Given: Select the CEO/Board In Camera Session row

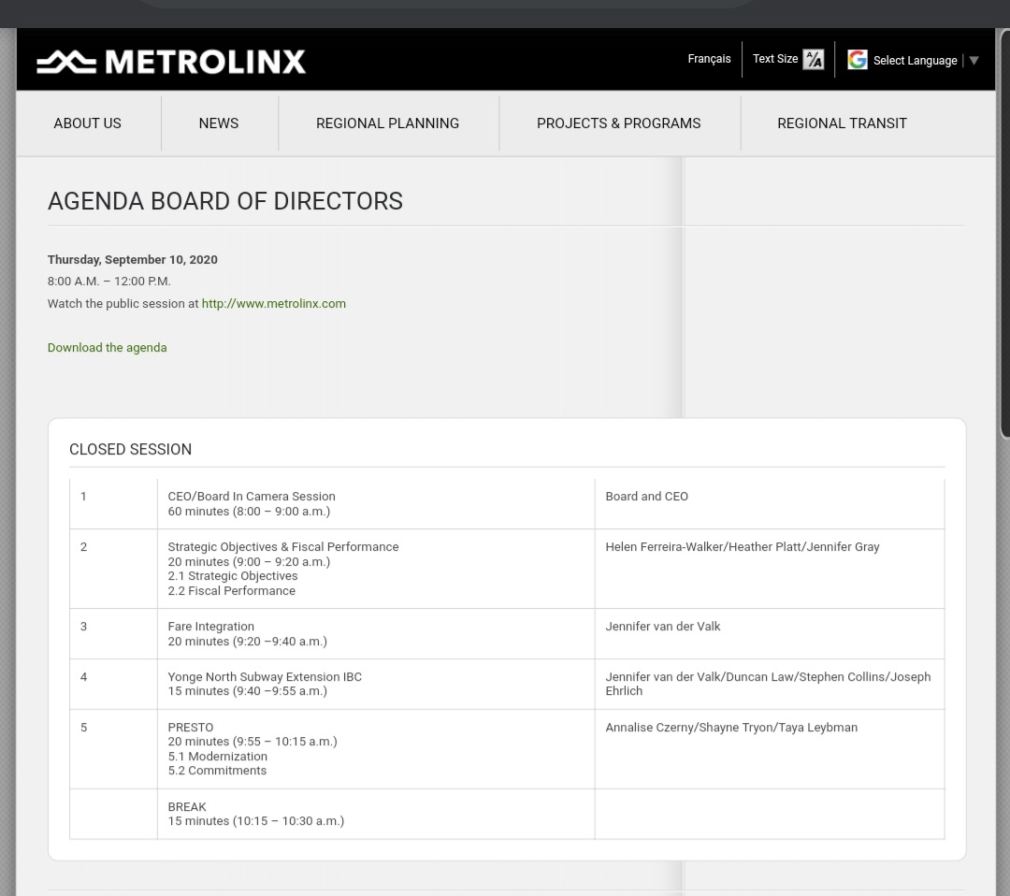Looking at the screenshot, I should pos(251,497).
